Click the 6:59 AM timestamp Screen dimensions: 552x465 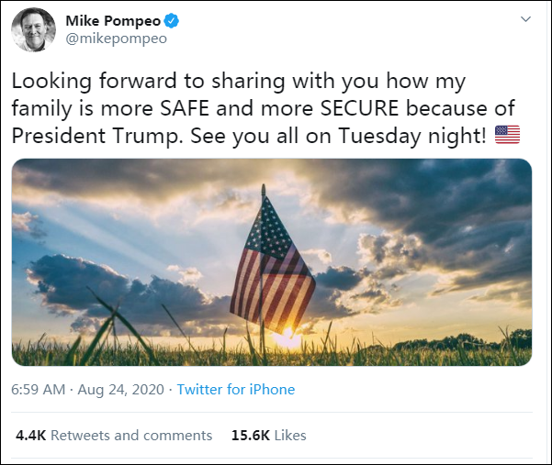39,390
